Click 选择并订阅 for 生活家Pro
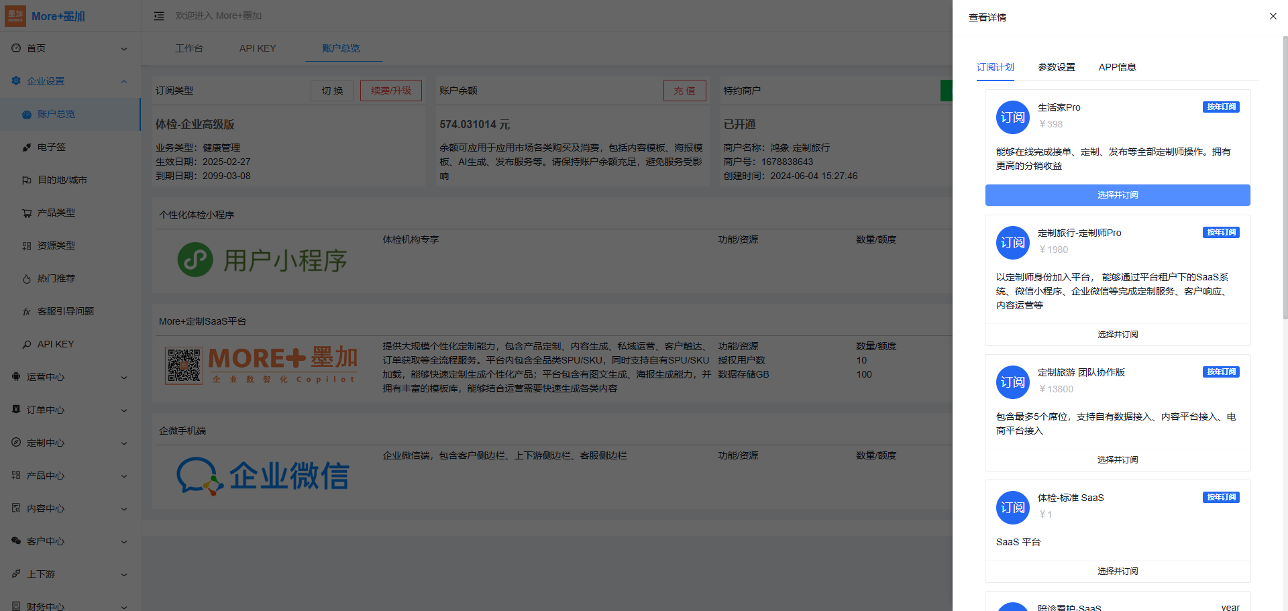The width and height of the screenshot is (1288, 611). tap(1117, 195)
